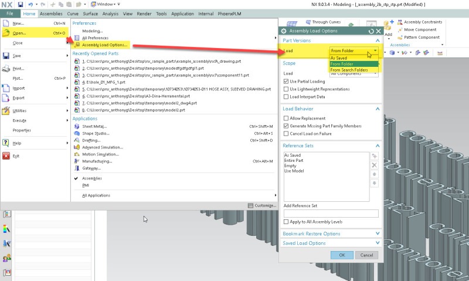Collapse the Reference Sets section
469x281 pixels.
coord(378,145)
